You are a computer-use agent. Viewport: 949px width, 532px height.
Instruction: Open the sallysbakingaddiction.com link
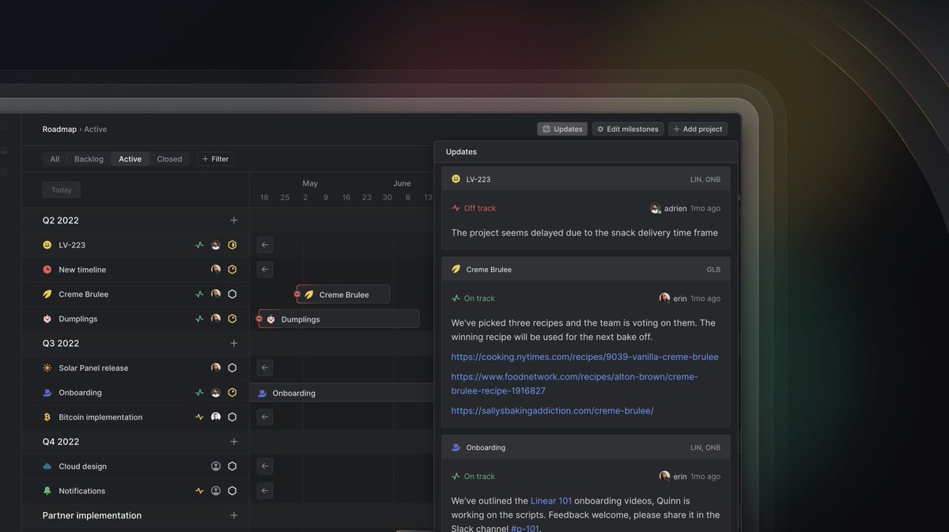[552, 410]
